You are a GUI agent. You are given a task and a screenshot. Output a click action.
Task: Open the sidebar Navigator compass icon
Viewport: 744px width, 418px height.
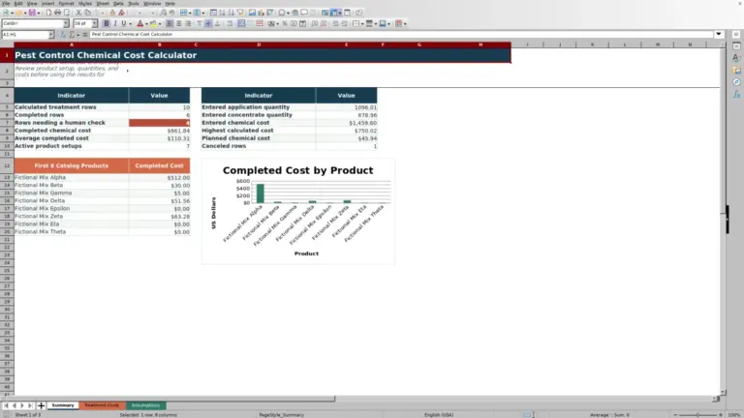coord(736,82)
